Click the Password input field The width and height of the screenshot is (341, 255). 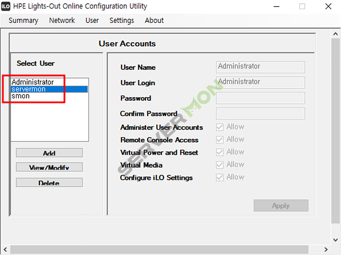[x=261, y=98]
